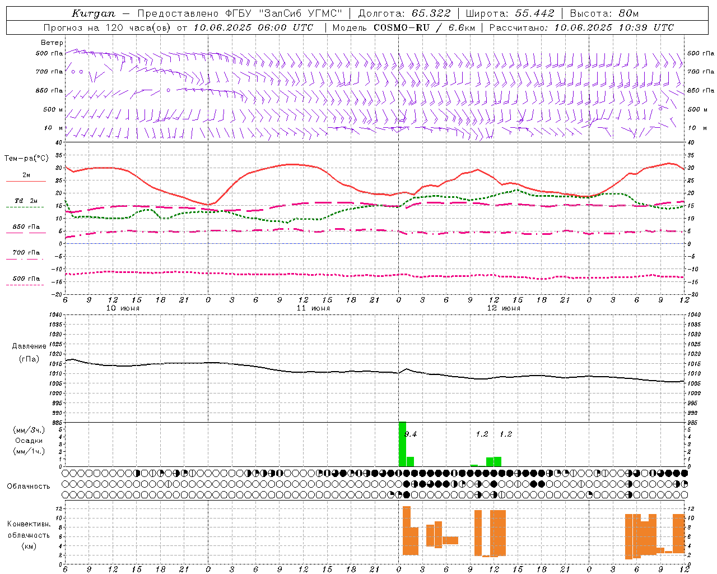The image size is (717, 574).
Task: Click the 9.4 precipitation value label
Action: coord(411,434)
